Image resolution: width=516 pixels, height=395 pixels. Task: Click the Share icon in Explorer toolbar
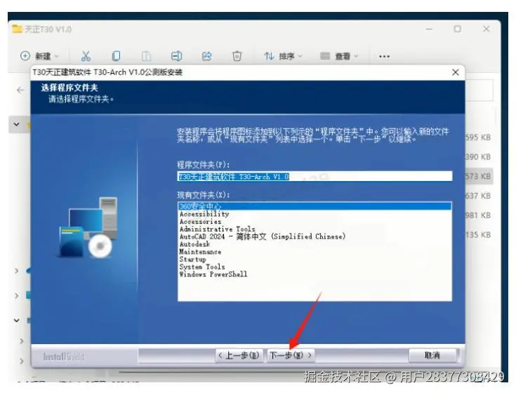tap(206, 56)
